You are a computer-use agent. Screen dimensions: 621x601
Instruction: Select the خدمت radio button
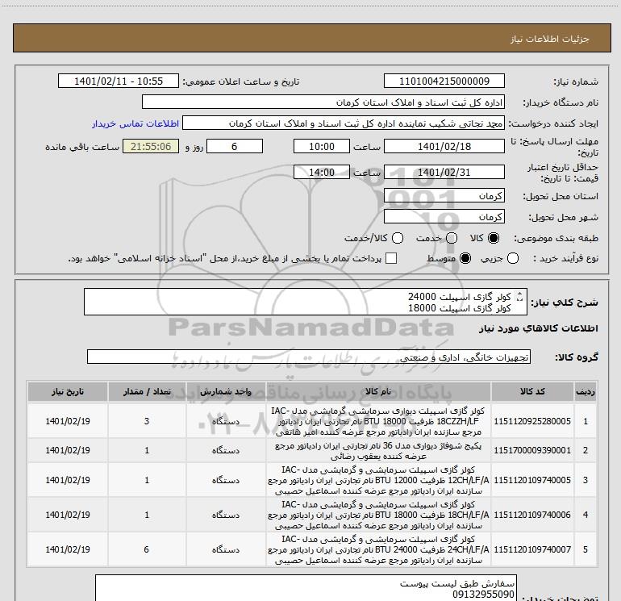pos(452,238)
